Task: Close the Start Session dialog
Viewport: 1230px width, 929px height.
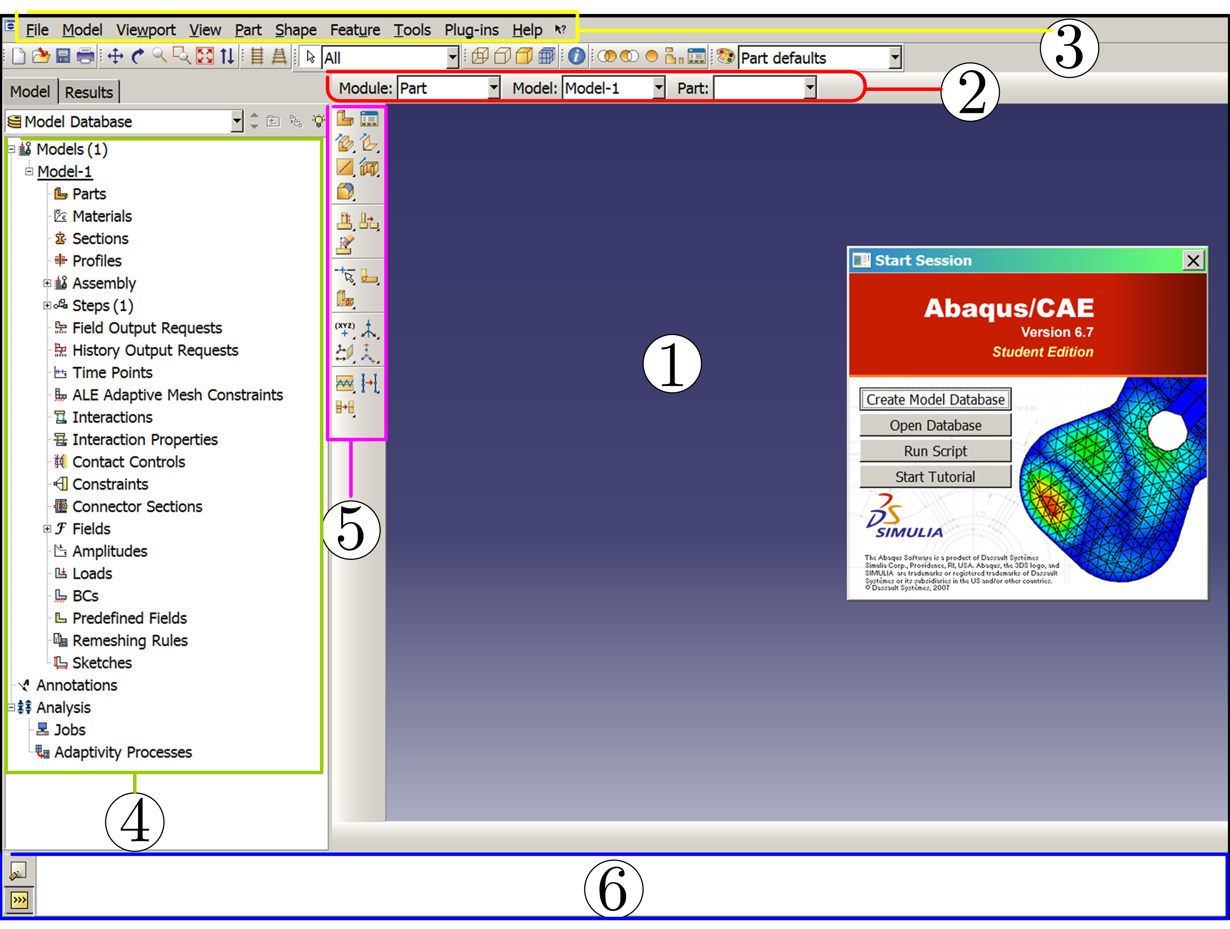Action: [1193, 260]
